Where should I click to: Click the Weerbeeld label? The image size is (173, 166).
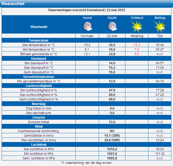point(39,27)
